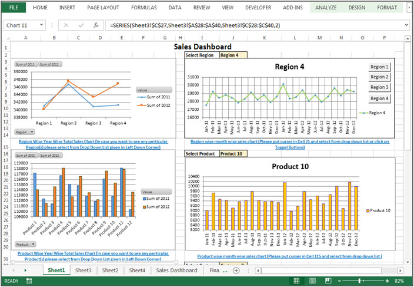Click vertical scrollbar down arrow
The image size is (414, 287).
tap(408, 261)
